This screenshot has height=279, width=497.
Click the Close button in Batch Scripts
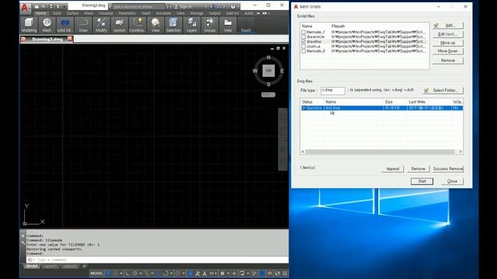tap(452, 181)
